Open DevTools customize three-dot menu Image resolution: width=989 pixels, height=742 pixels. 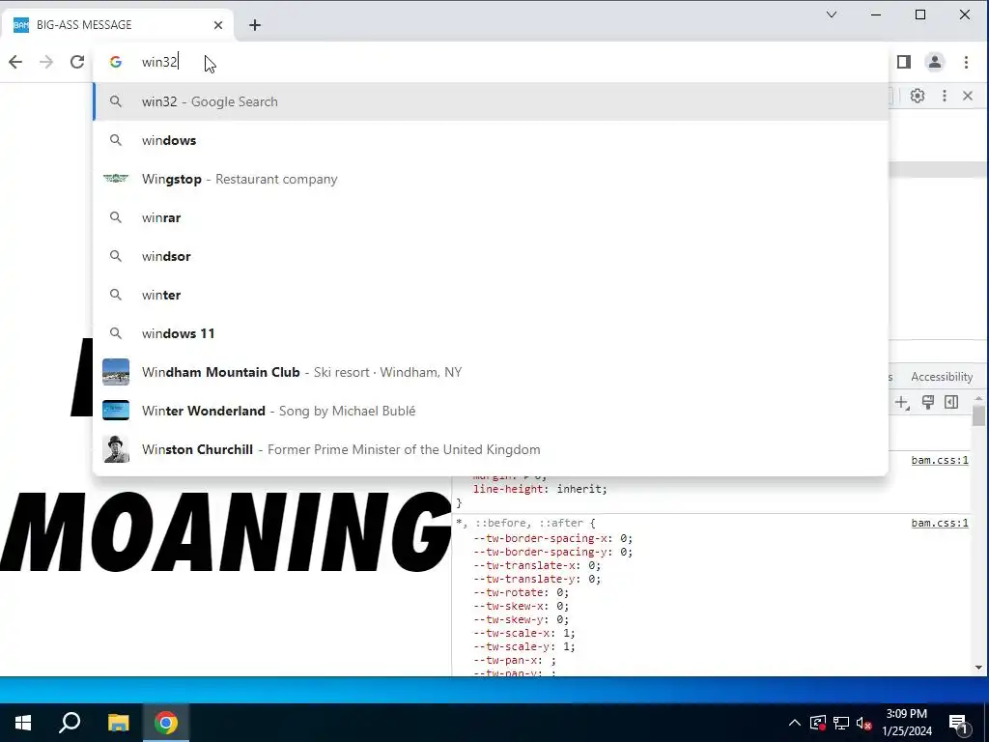(x=945, y=96)
